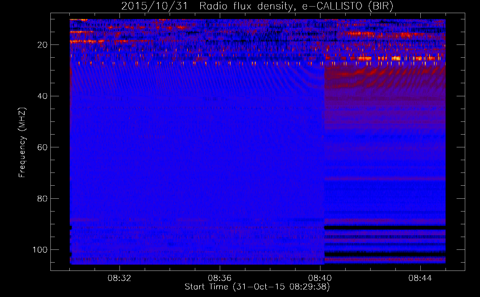
Task: Click the "Frequency (MHZ)" axis label
Action: pos(22,142)
